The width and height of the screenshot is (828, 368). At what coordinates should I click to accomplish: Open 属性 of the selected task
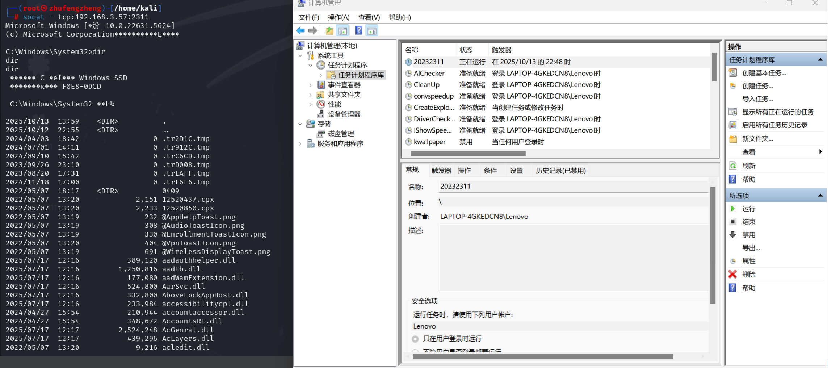[x=748, y=261]
